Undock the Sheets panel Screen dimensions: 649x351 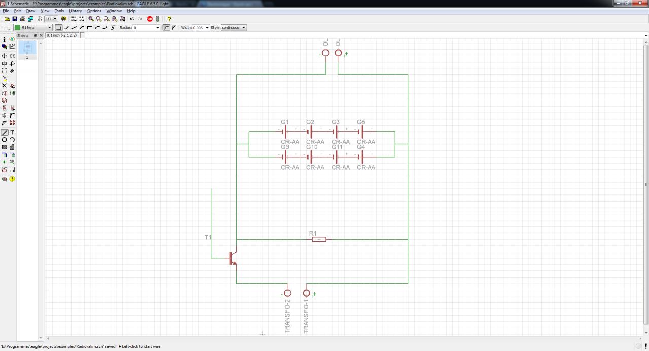coord(35,35)
